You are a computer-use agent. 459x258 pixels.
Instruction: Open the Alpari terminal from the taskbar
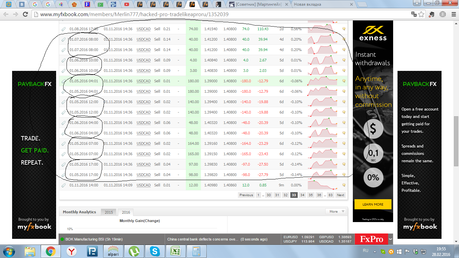(113, 251)
